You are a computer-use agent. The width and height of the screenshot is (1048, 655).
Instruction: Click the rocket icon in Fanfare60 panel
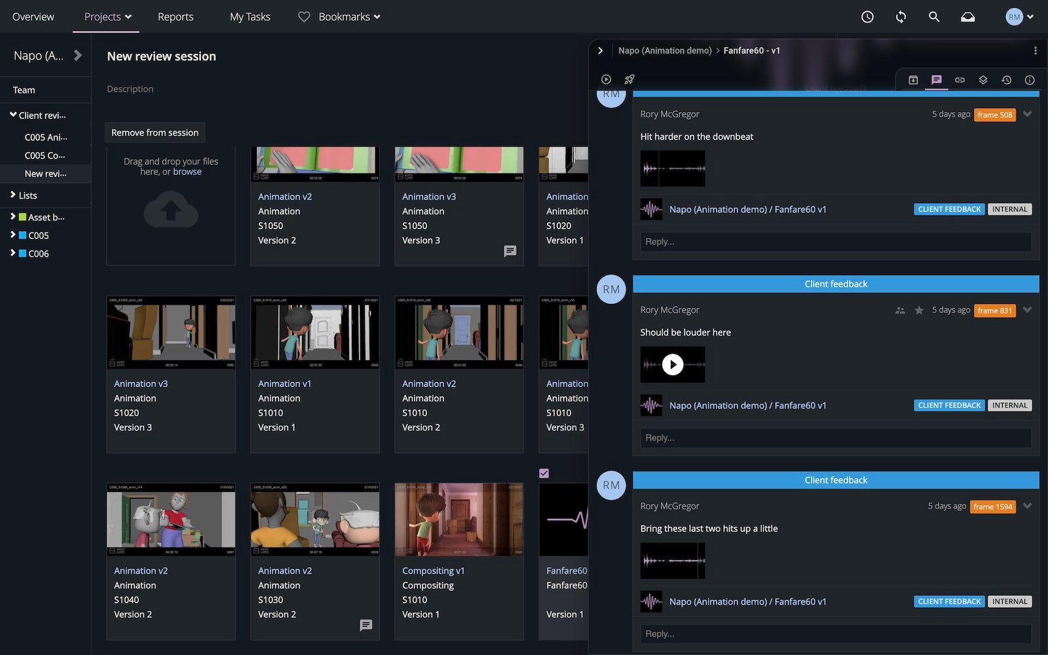pyautogui.click(x=629, y=79)
